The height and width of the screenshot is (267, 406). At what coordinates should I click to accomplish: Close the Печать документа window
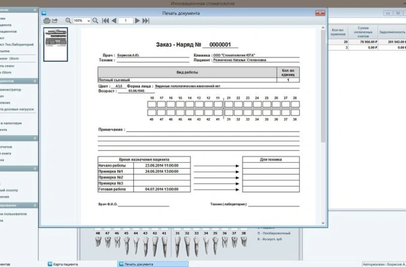pyautogui.click(x=322, y=13)
